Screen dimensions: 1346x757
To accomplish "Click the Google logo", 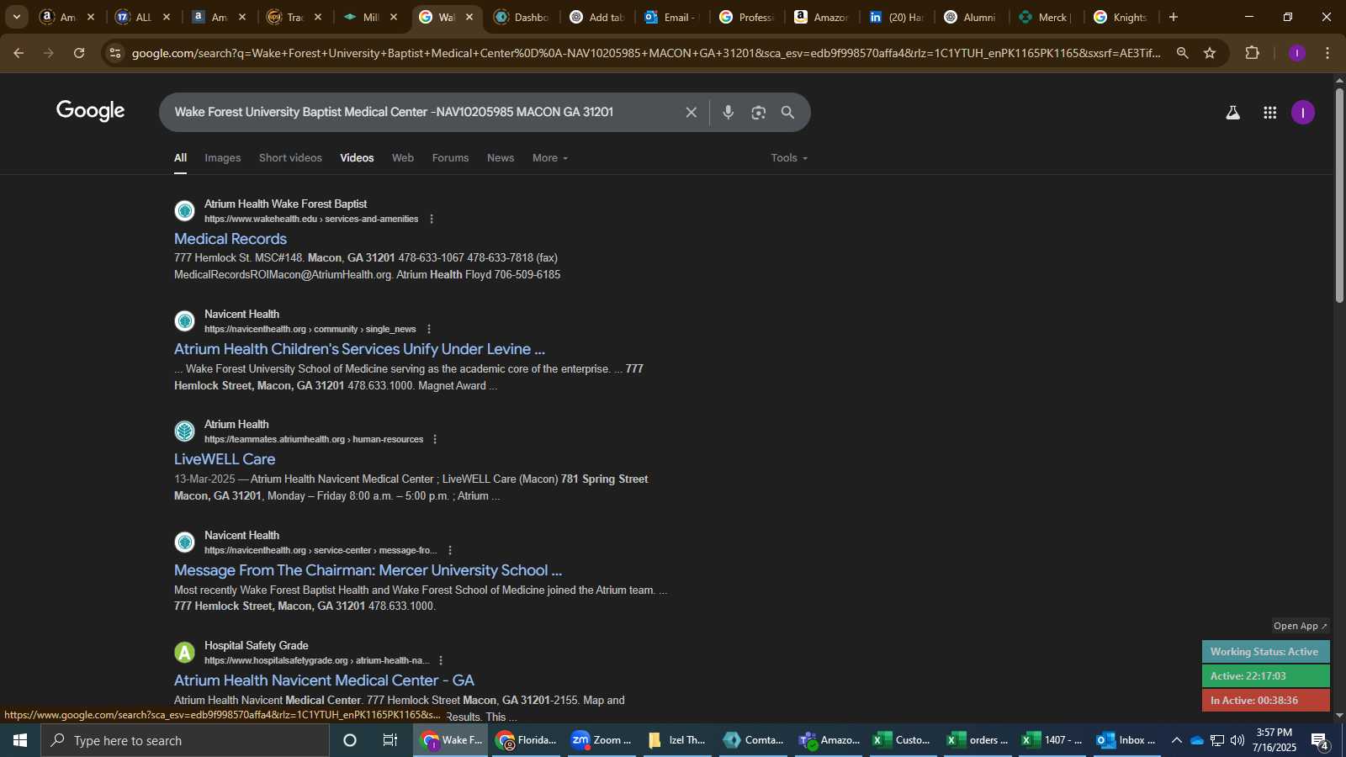I will [91, 111].
